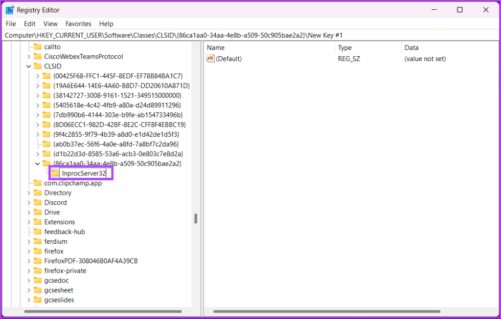
Task: Click the InprocServer32 key name edit field
Action: (x=86, y=173)
